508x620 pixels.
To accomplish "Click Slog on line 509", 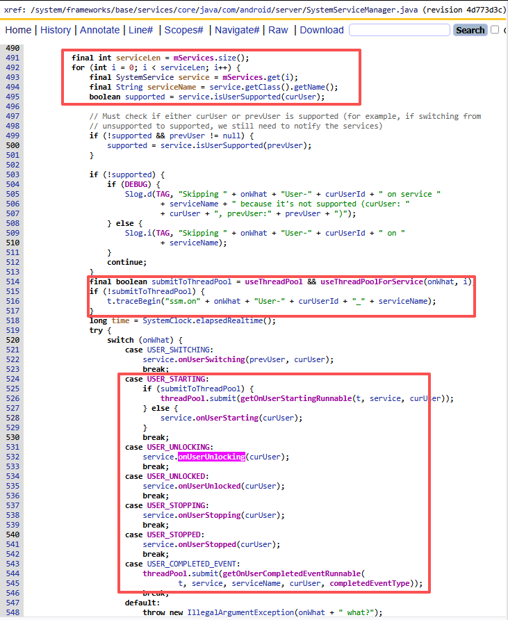I will [134, 233].
